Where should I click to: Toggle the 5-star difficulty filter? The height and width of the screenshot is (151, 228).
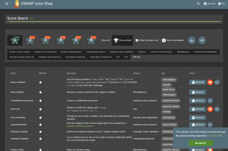click(76, 40)
